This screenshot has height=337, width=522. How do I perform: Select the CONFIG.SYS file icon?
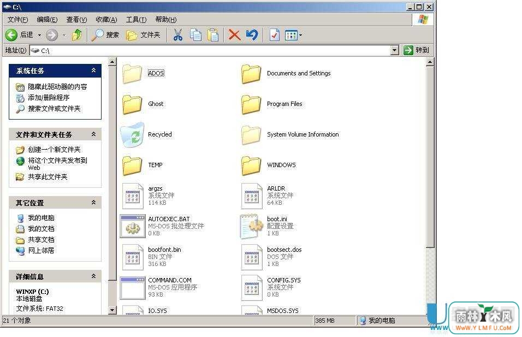coord(252,288)
